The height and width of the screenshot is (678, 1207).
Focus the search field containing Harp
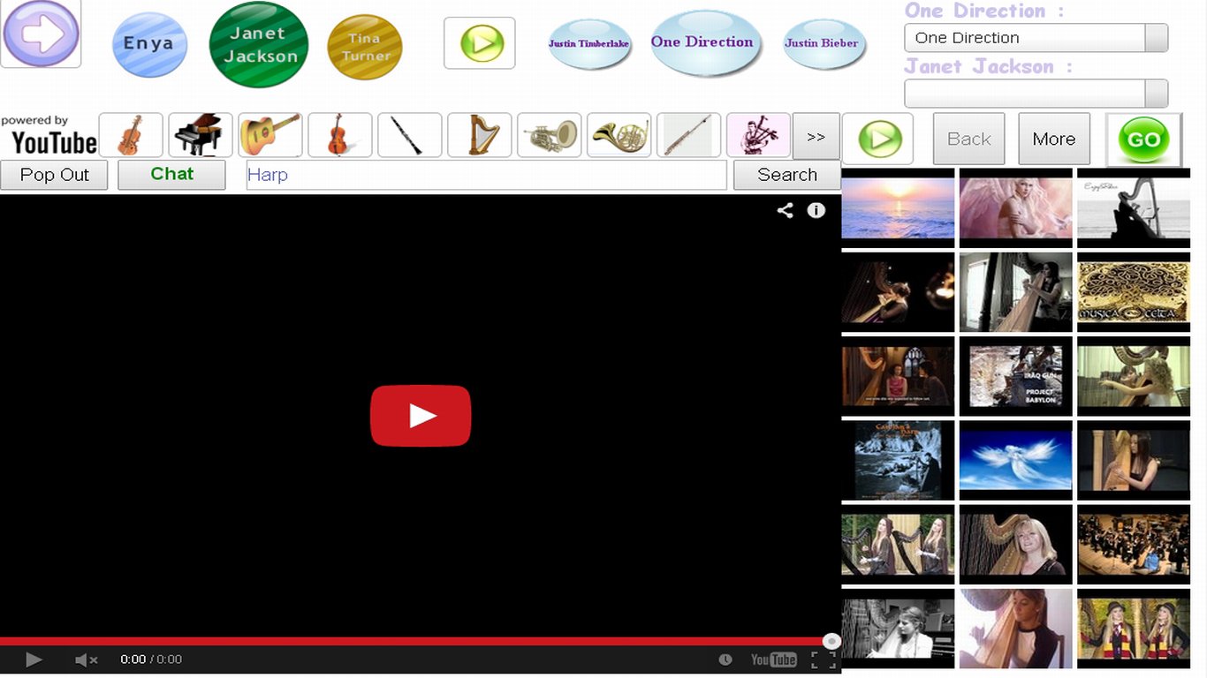click(x=486, y=175)
